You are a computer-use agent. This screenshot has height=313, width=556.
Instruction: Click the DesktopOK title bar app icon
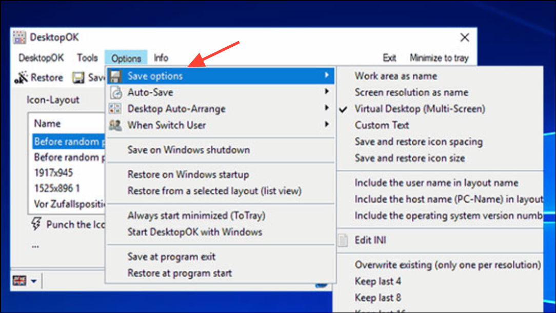tap(19, 37)
